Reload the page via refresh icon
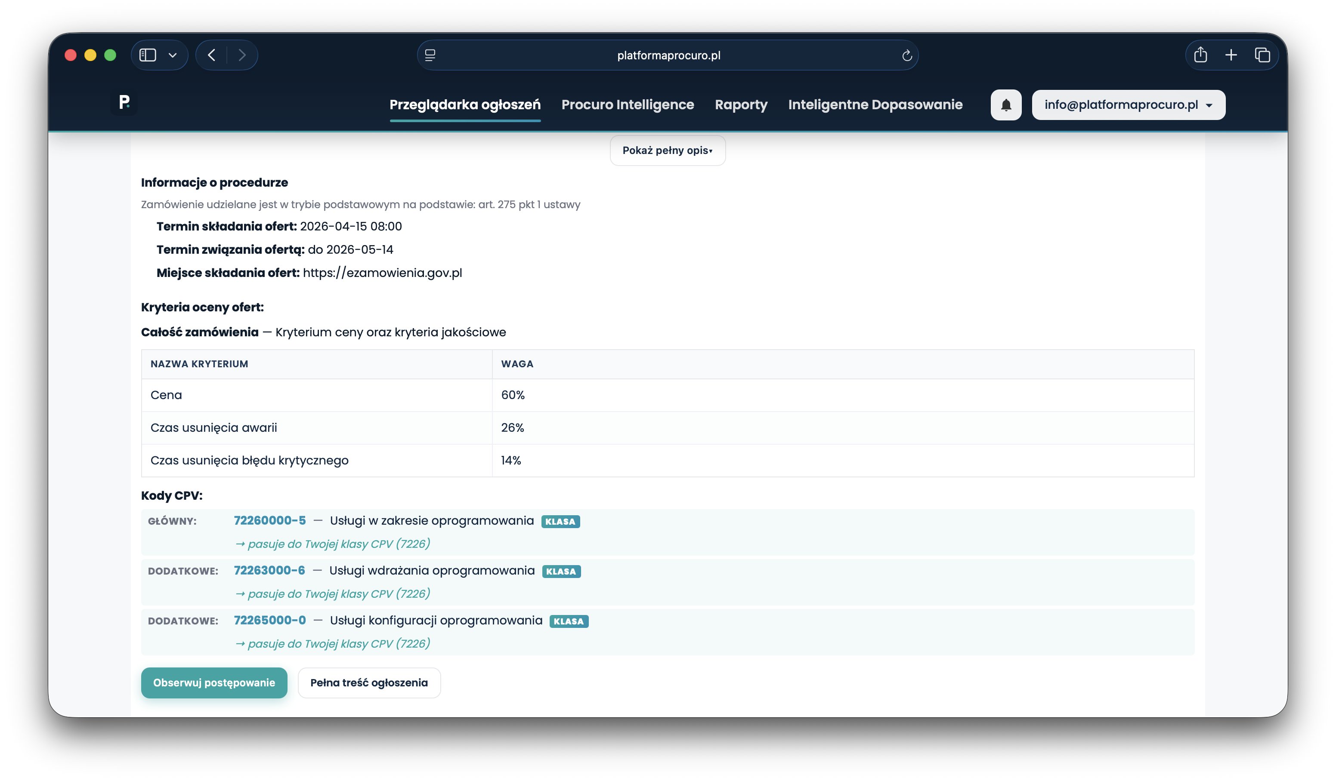 pyautogui.click(x=906, y=55)
